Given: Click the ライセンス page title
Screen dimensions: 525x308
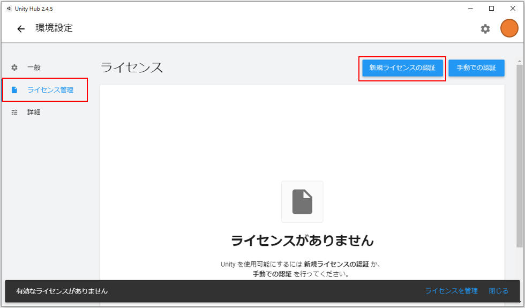Looking at the screenshot, I should [132, 67].
